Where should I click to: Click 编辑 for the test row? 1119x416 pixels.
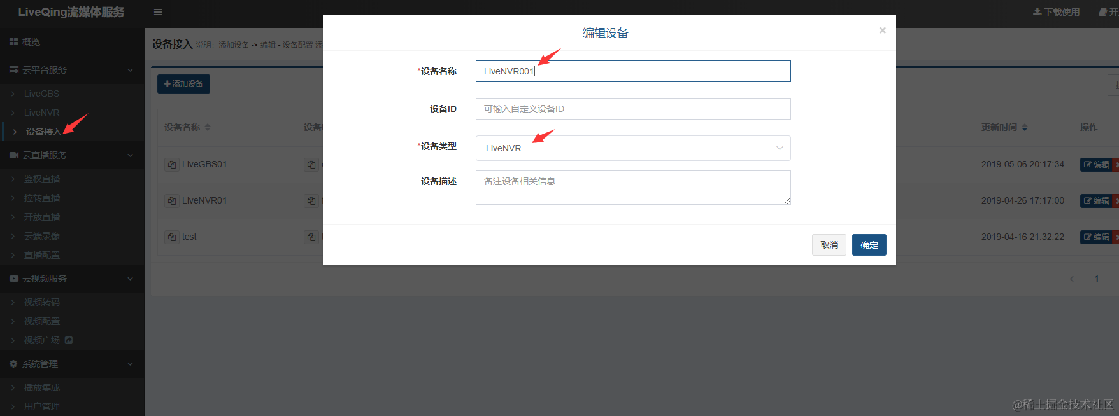click(1096, 237)
